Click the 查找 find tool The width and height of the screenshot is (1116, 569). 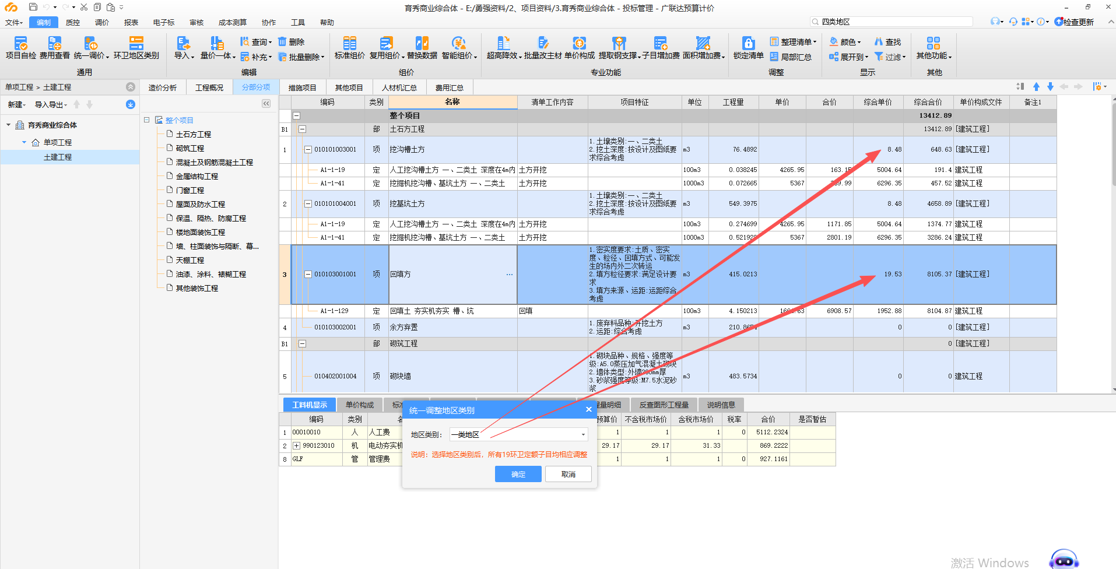point(887,42)
